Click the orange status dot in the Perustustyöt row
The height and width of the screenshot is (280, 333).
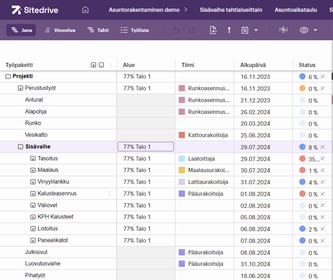click(x=302, y=88)
